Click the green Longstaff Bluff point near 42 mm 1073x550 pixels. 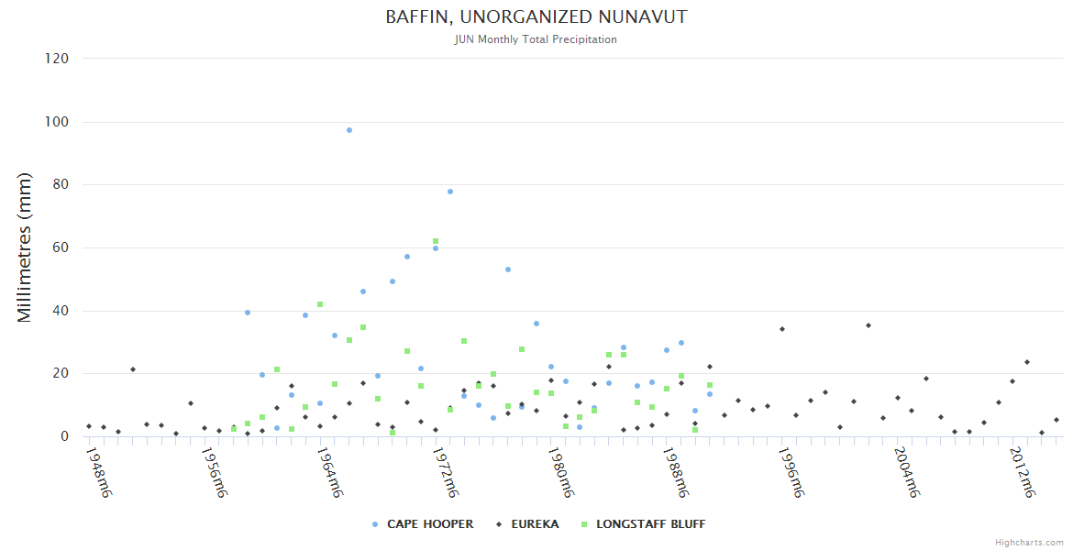pos(320,304)
